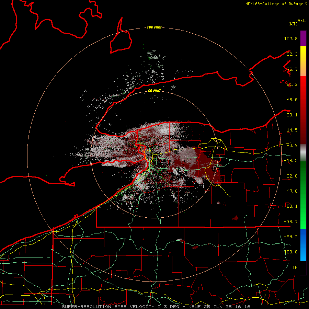Click the 30.1 legend value
This screenshot has width=309, height=309.
coord(292,115)
